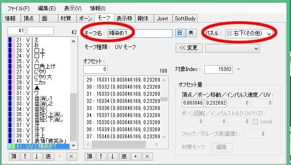The width and height of the screenshot is (291, 165).
Task: Add offset with + under offset list
Action: tap(136, 157)
